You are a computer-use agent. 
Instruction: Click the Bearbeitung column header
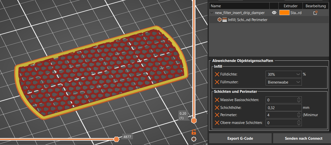click(316, 6)
